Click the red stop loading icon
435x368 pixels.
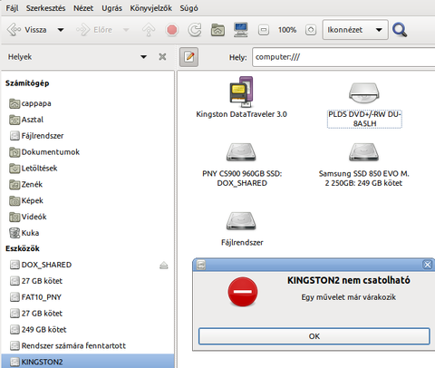(x=172, y=30)
